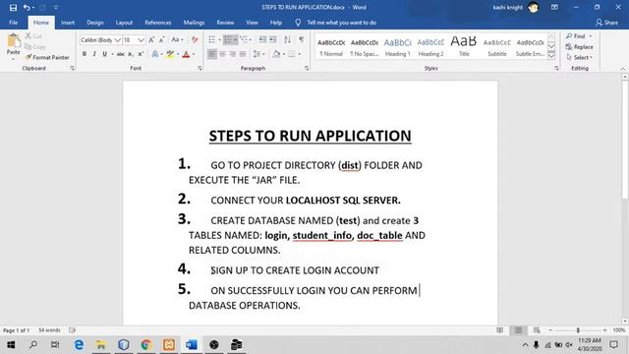Image resolution: width=629 pixels, height=354 pixels.
Task: Apply the yellow text highlight color
Action: [x=170, y=54]
